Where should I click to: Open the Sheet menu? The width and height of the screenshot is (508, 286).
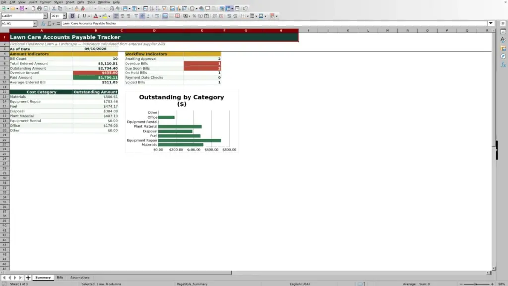[70, 2]
